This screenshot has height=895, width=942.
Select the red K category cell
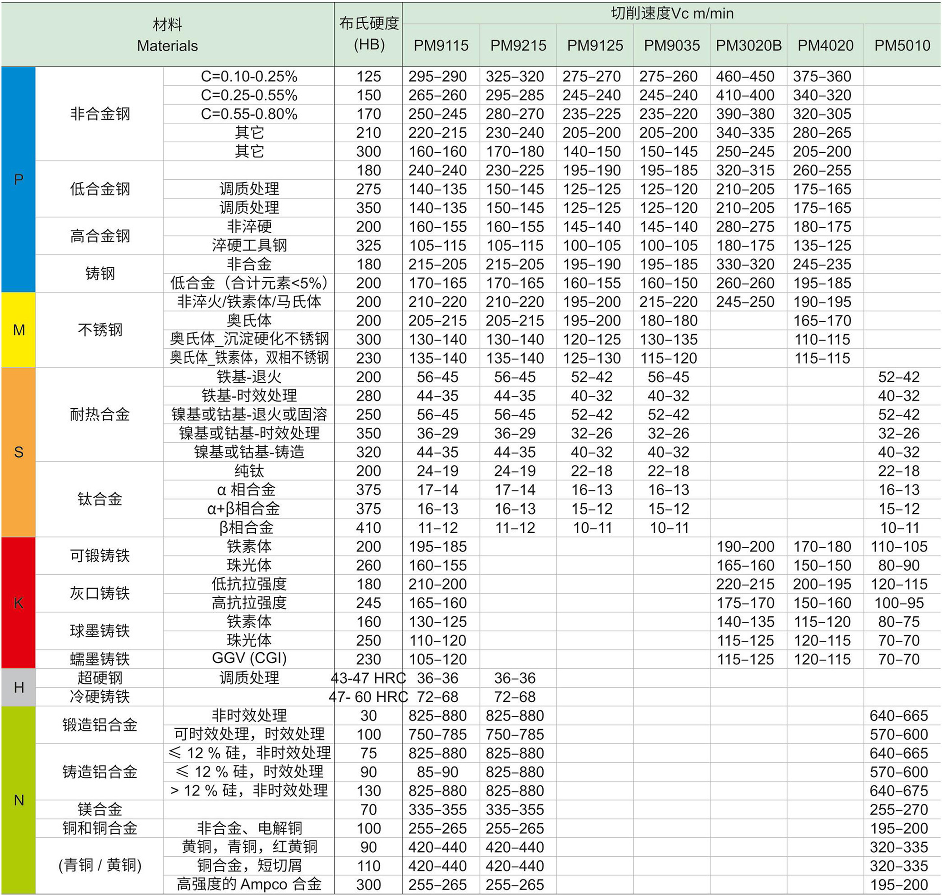[x=18, y=603]
